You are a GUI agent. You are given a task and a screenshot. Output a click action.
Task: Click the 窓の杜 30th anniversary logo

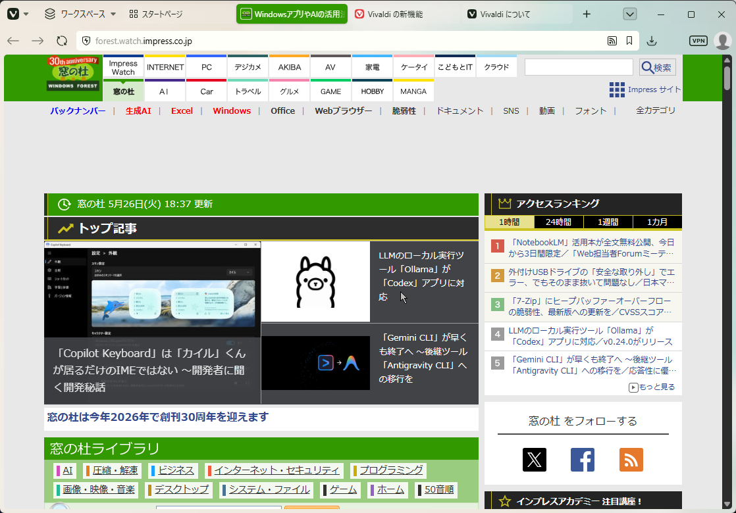pos(73,73)
